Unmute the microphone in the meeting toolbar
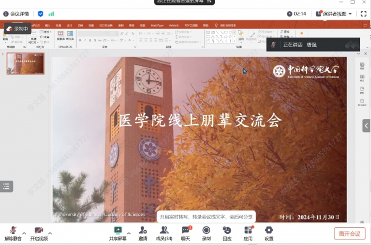Image resolution: width=371 pixels, height=245 pixels. pos(13,233)
